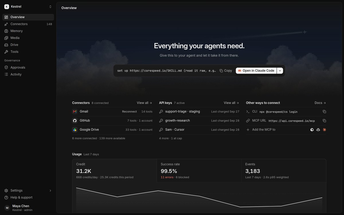Click Open in Claude Code button
The image size is (344, 215).
click(x=256, y=71)
